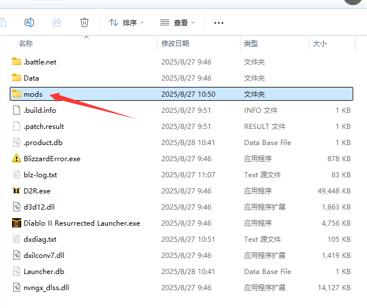Click the 878 KB size value
This screenshot has width=367, height=308.
click(339, 158)
